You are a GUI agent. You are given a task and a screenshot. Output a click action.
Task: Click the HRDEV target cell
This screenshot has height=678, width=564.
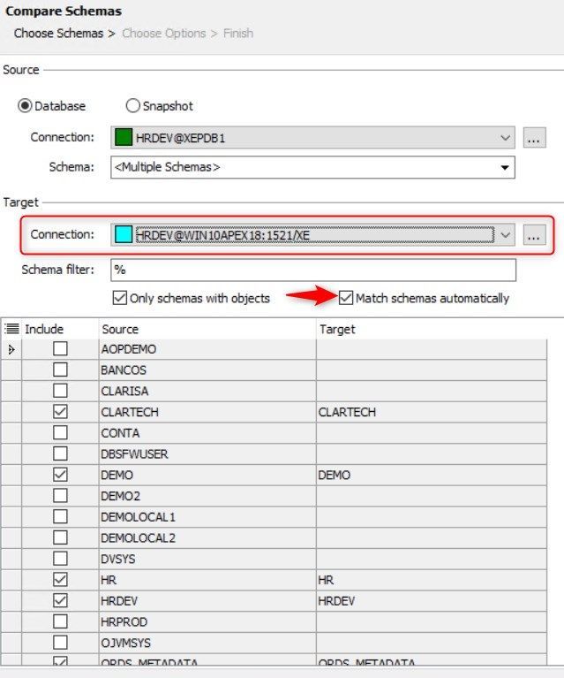click(432, 600)
